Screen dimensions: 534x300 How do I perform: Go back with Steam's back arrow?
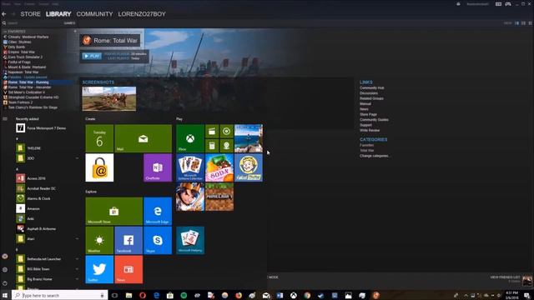pos(4,14)
